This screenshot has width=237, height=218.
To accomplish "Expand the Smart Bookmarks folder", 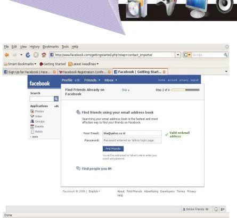I will pyautogui.click(x=20, y=64).
